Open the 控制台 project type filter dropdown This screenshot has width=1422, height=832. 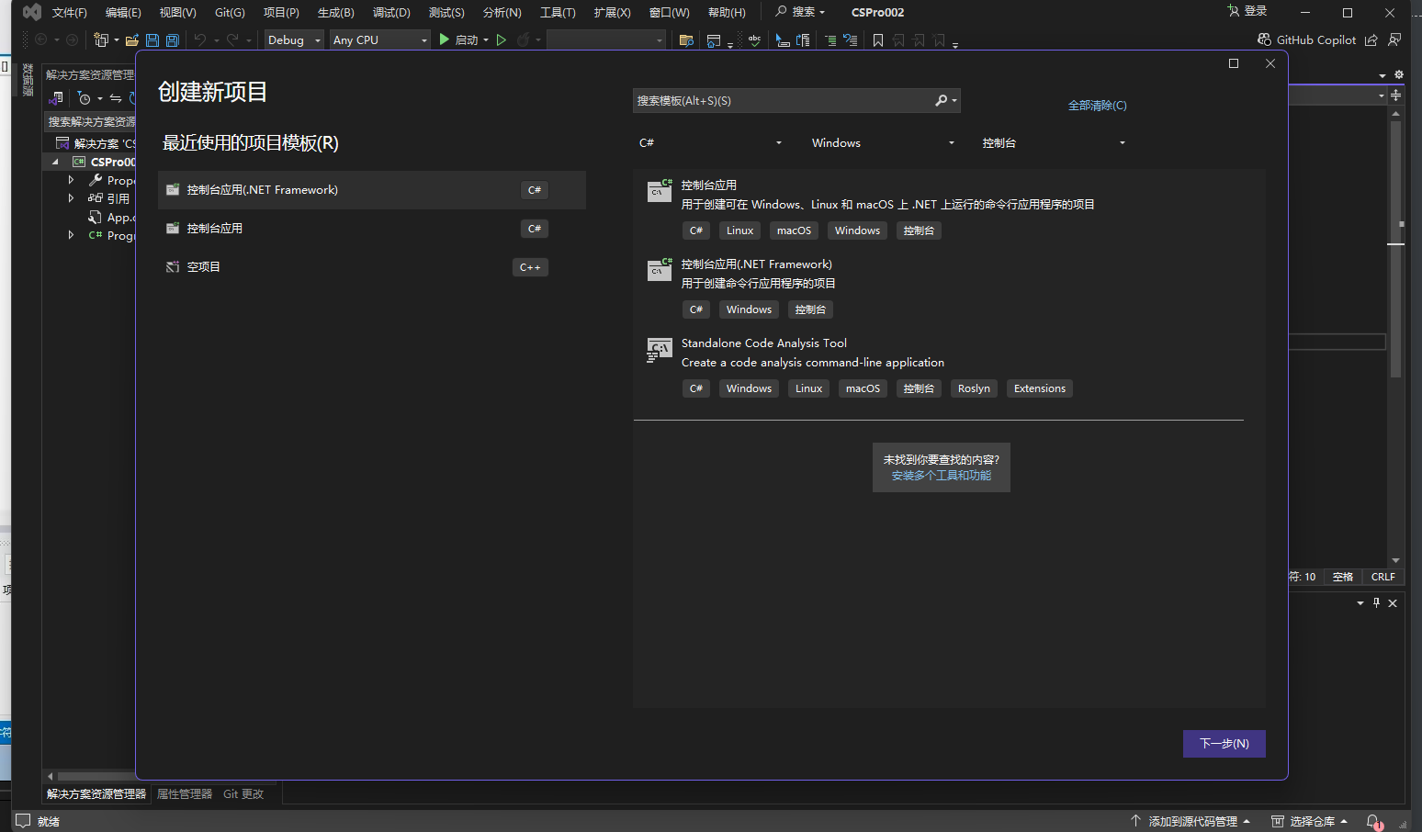coord(1053,143)
